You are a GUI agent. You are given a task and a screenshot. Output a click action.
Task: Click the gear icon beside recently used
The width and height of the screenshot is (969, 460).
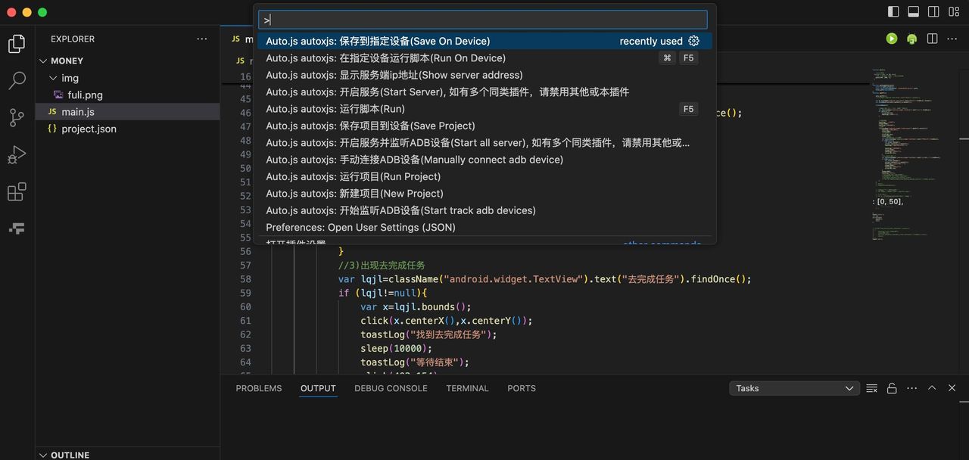point(693,41)
